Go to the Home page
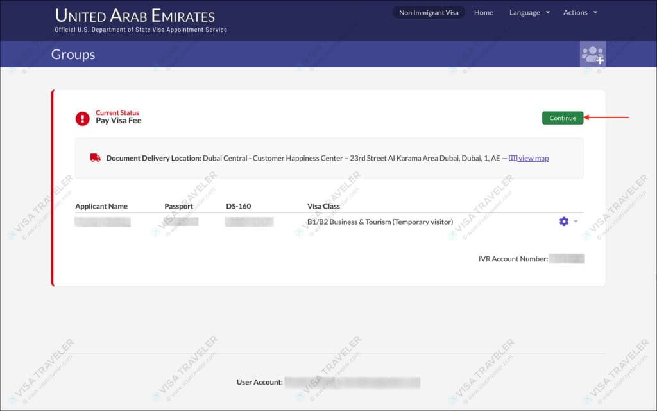This screenshot has height=411, width=657. click(x=484, y=13)
